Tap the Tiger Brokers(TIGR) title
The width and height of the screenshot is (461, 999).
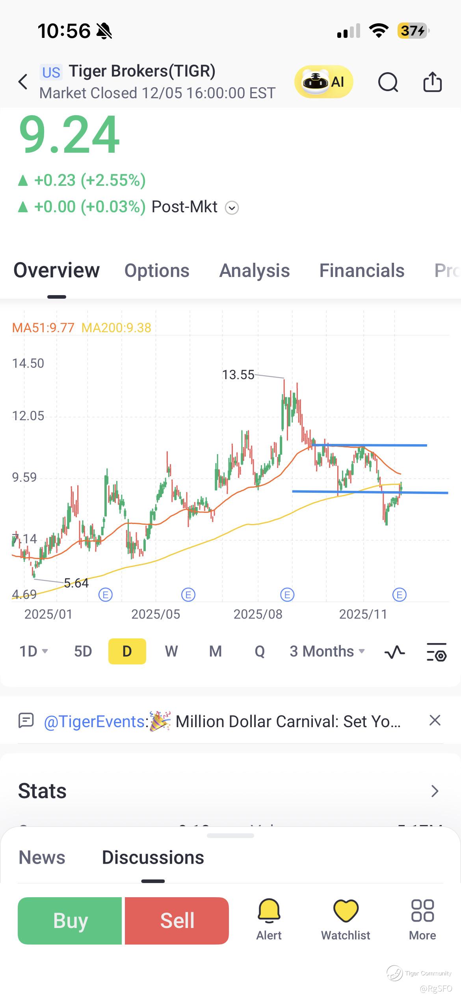pos(142,71)
